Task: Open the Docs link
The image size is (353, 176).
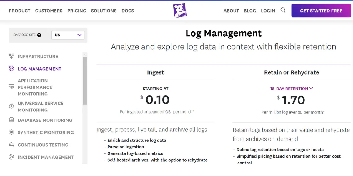Action: (128, 11)
